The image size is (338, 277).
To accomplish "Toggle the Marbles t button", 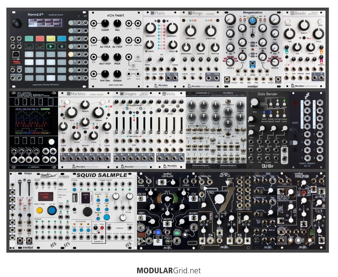I will click(x=67, y=102).
